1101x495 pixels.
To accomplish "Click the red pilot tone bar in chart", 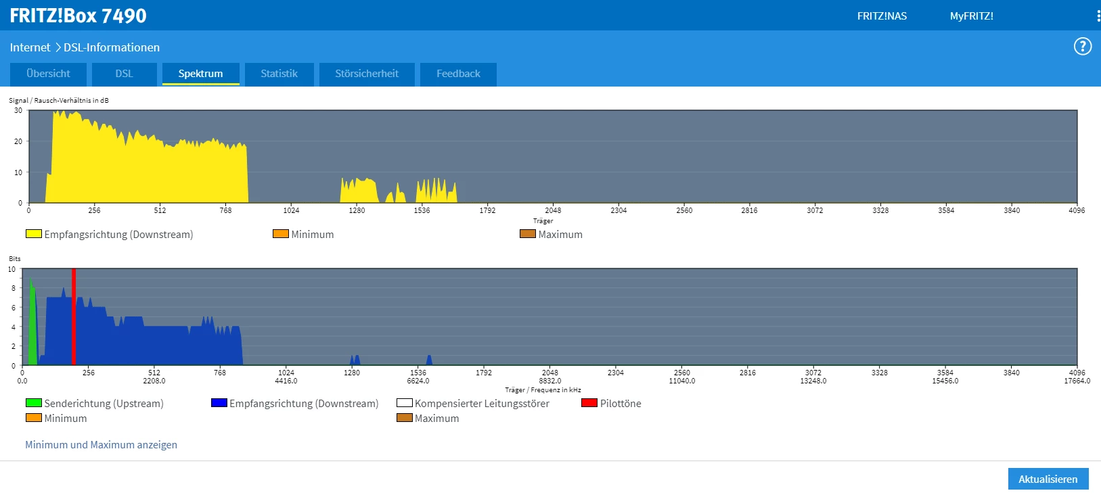I will click(x=74, y=318).
